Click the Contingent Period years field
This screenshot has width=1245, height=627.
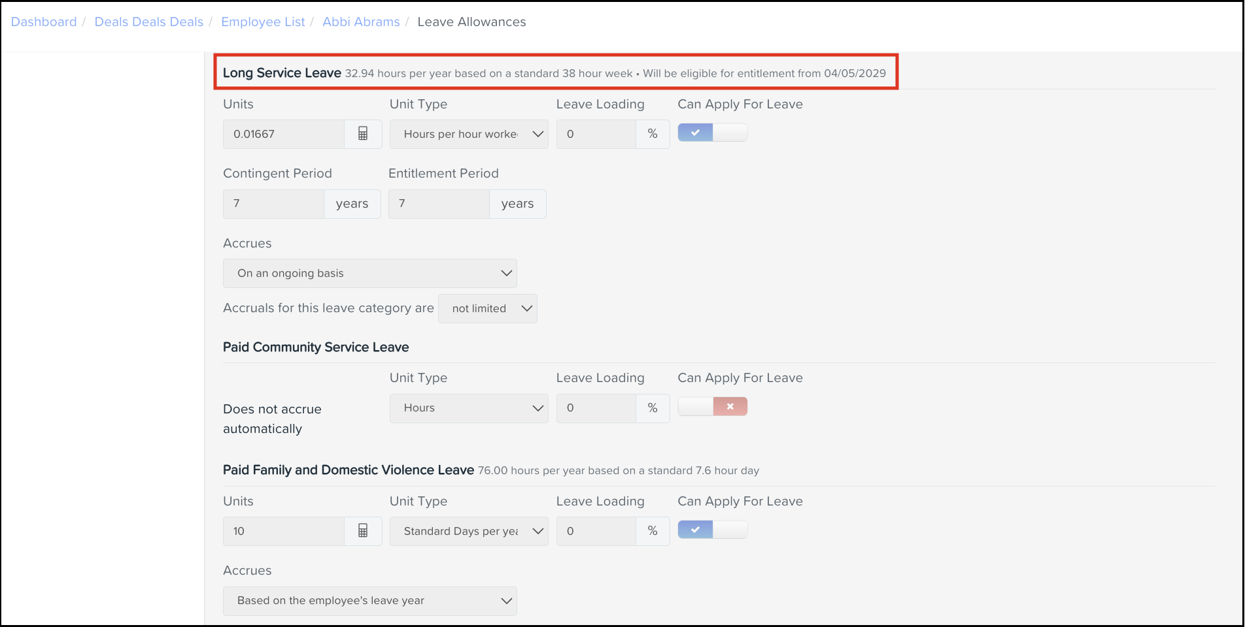pyautogui.click(x=273, y=204)
